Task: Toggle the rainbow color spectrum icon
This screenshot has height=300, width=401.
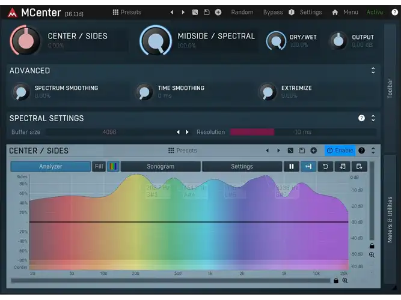Action: coord(113,166)
